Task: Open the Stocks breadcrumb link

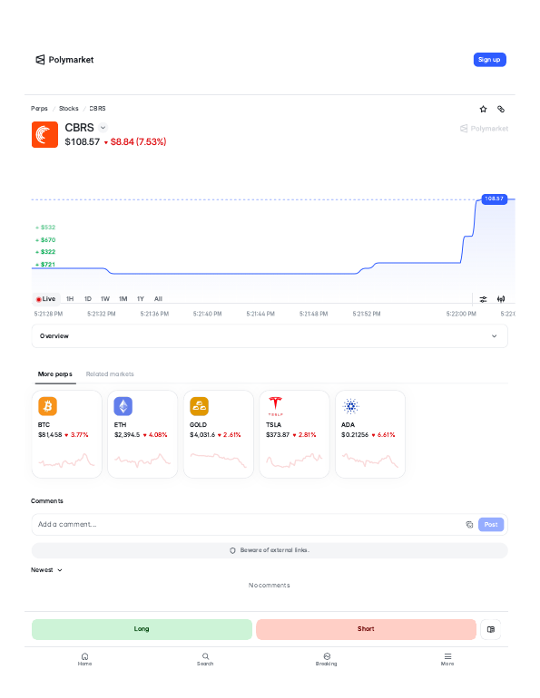Action: pos(69,108)
